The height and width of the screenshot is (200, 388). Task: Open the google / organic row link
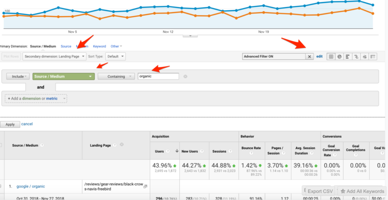[31, 186]
